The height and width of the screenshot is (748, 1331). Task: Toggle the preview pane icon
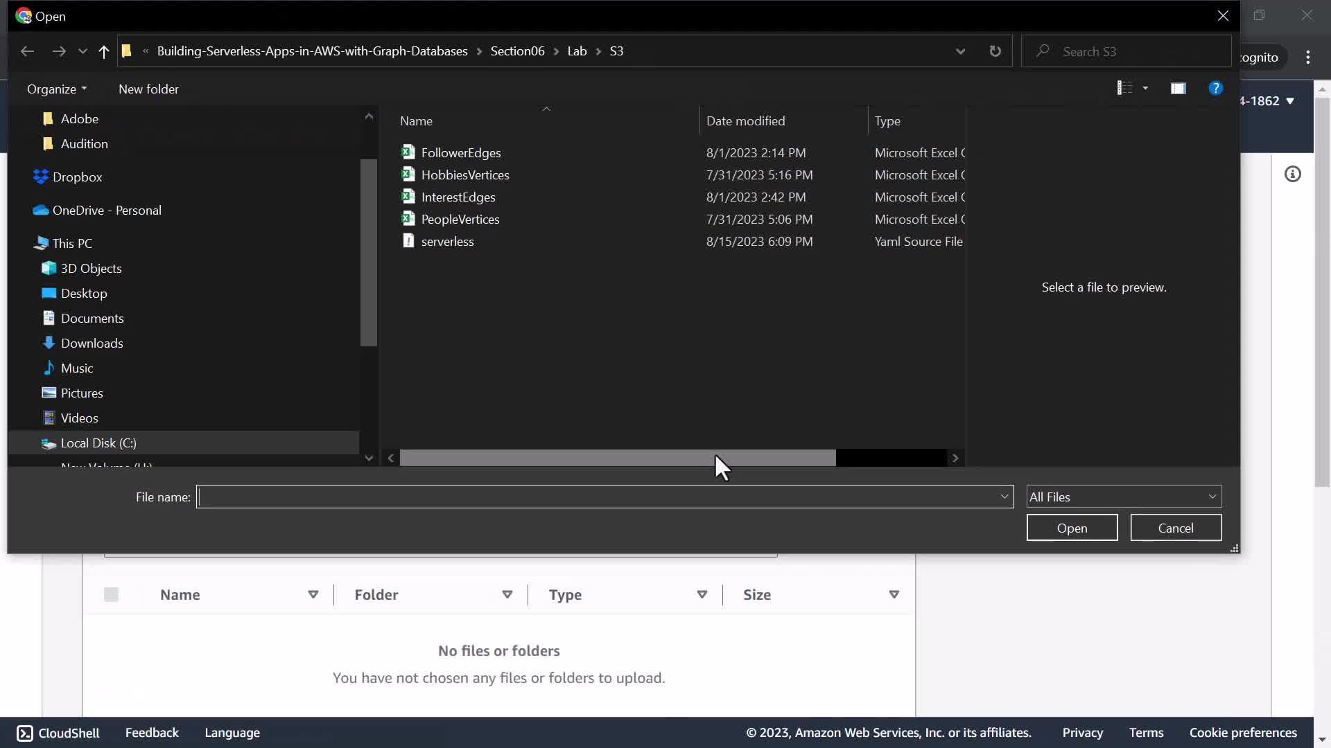[x=1178, y=89]
